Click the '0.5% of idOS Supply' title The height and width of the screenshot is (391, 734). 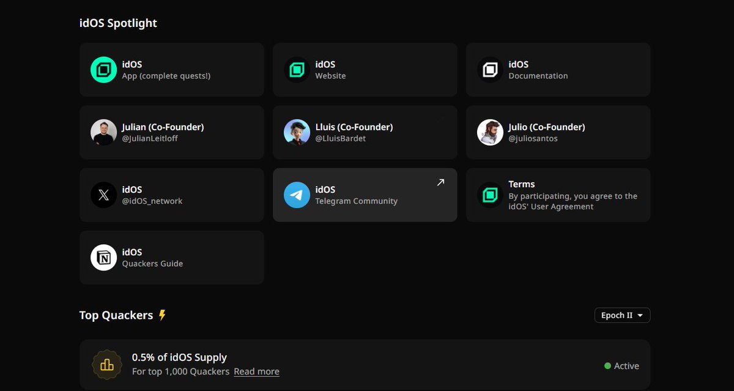(x=179, y=357)
